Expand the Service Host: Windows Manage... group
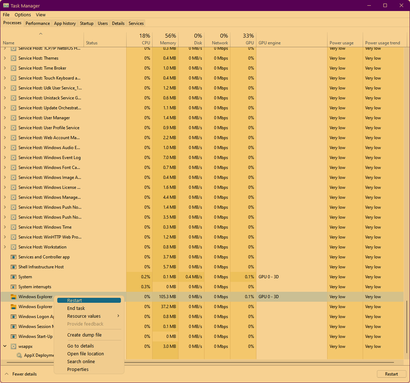Image resolution: width=410 pixels, height=383 pixels. click(5, 197)
